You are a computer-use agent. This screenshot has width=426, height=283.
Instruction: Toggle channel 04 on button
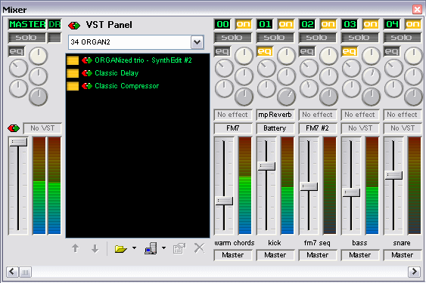(412, 24)
